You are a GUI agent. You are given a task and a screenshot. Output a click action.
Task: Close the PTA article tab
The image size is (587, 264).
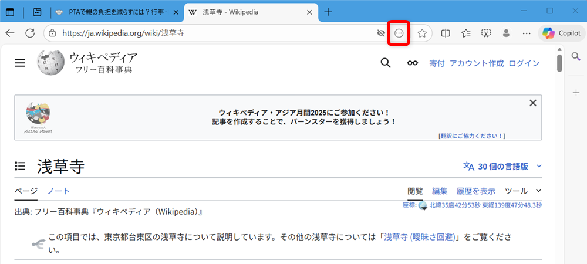pos(176,12)
